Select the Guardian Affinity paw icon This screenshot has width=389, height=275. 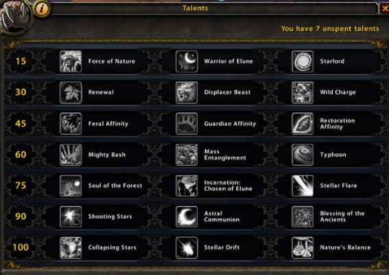(x=186, y=124)
